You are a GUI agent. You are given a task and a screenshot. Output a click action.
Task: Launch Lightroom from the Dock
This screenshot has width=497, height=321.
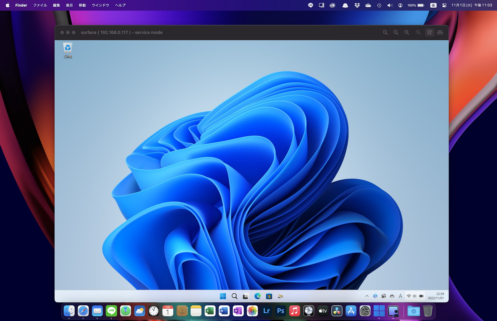coord(266,311)
